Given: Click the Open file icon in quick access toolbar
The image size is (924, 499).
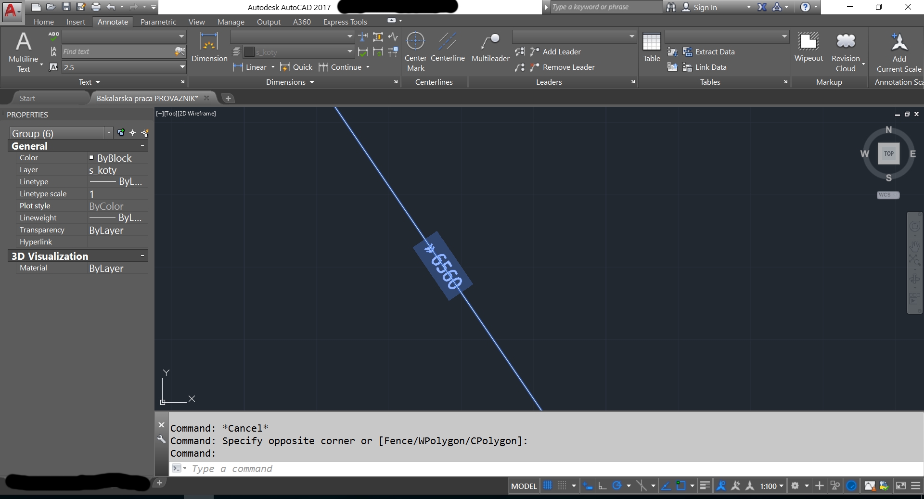Looking at the screenshot, I should pos(51,7).
